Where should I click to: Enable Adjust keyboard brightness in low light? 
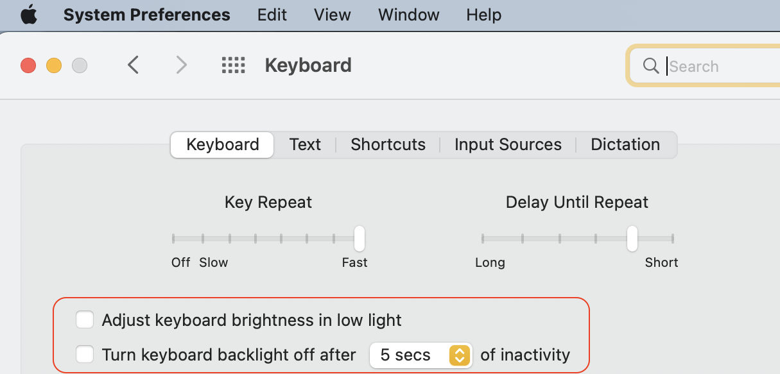coord(85,319)
